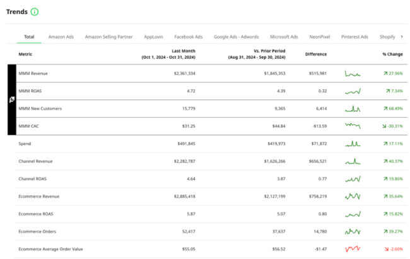
Task: Open the Facebook Ads tab
Action: tap(188, 37)
